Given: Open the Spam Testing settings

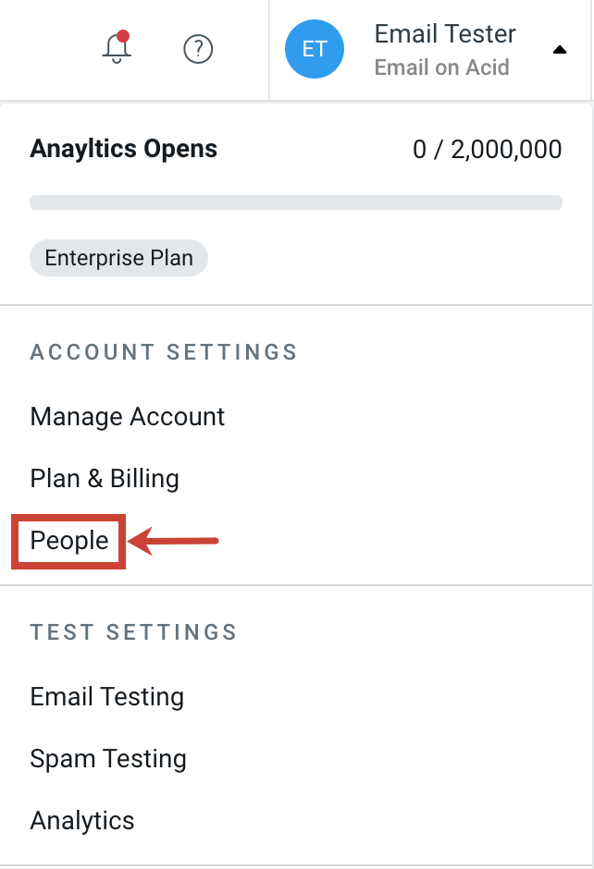Looking at the screenshot, I should 108,759.
